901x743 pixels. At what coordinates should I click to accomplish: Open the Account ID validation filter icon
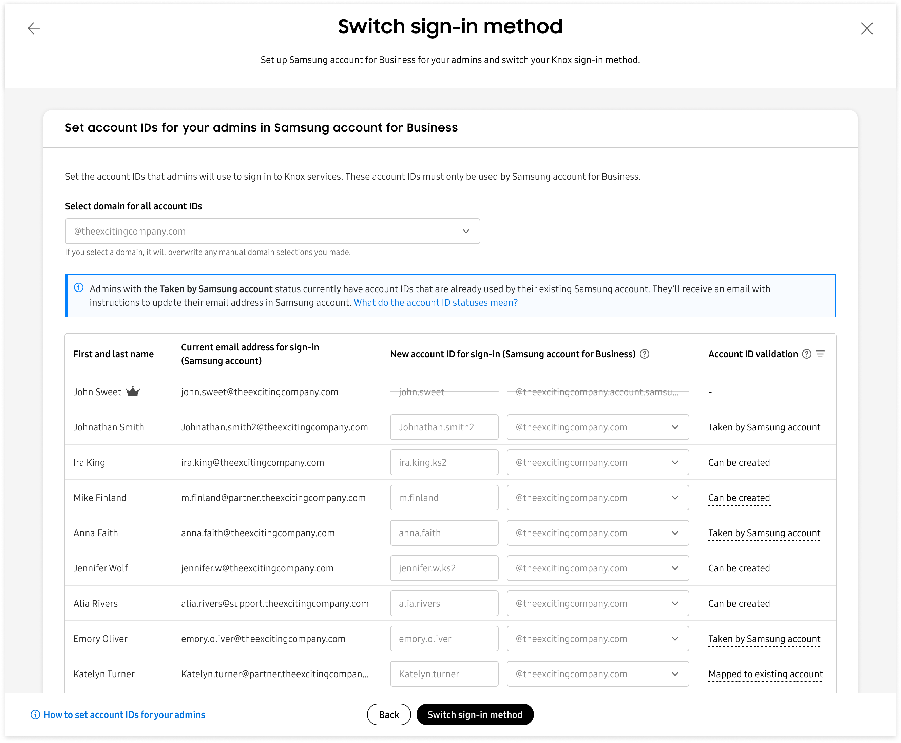pyautogui.click(x=821, y=354)
